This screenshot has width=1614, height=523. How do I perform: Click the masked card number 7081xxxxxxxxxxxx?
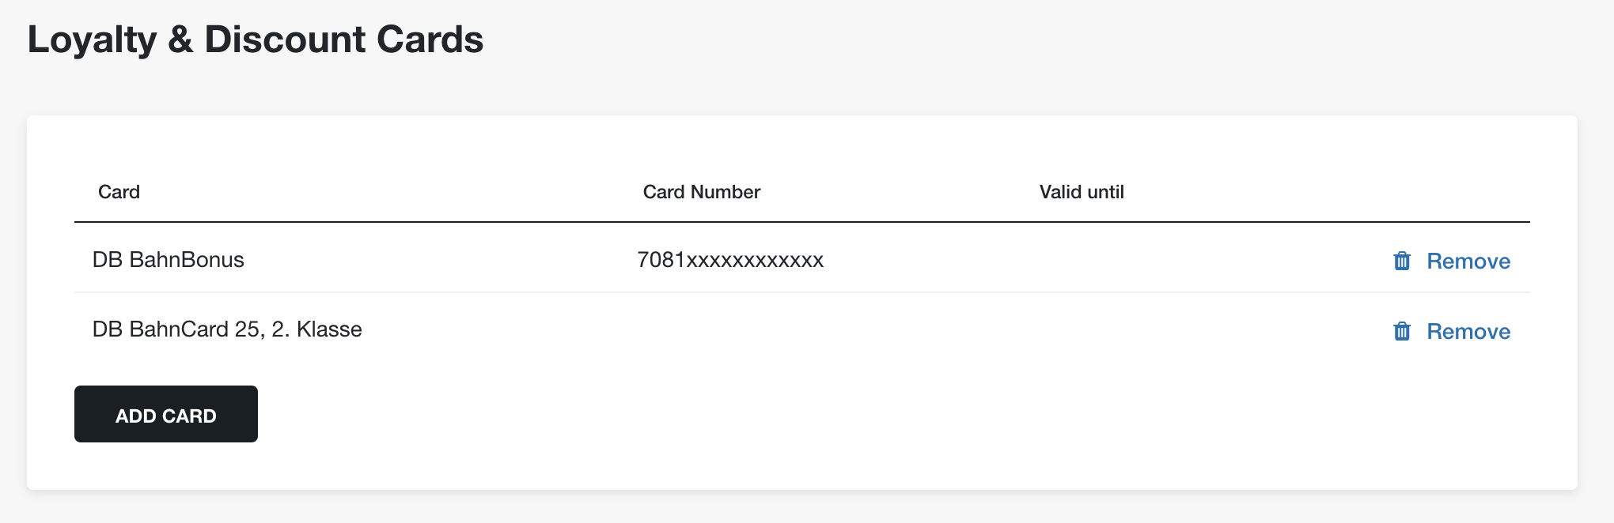(x=730, y=259)
